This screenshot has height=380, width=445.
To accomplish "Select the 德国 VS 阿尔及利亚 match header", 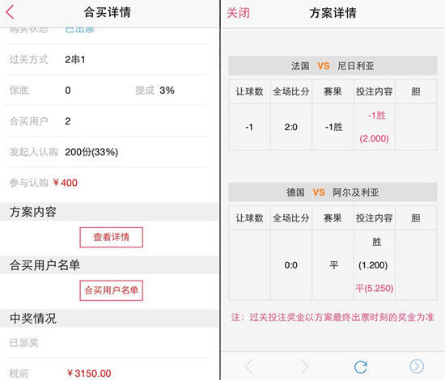I will tap(333, 192).
